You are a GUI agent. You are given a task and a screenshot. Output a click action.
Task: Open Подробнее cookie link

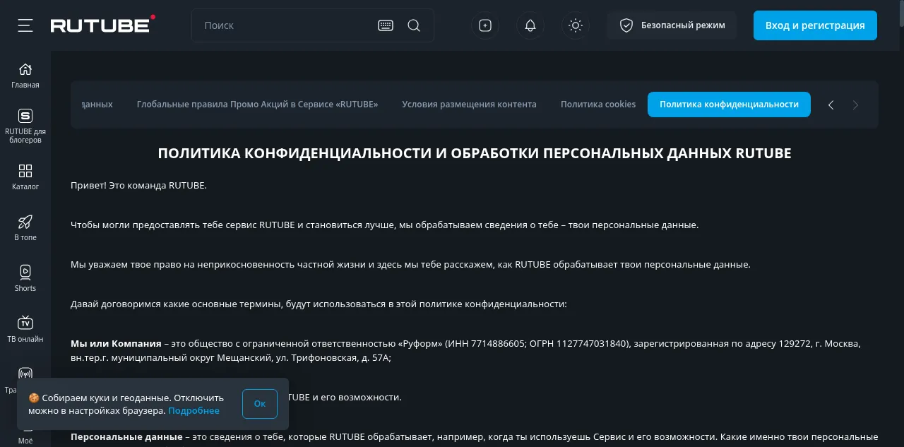[x=194, y=410]
